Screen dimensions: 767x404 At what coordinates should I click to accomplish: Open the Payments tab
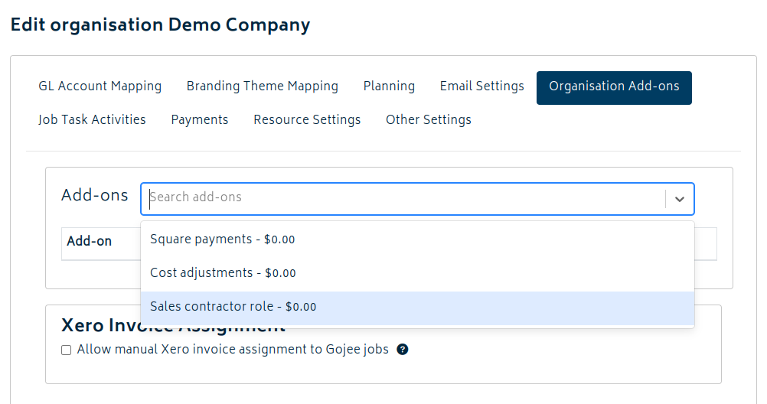point(200,120)
